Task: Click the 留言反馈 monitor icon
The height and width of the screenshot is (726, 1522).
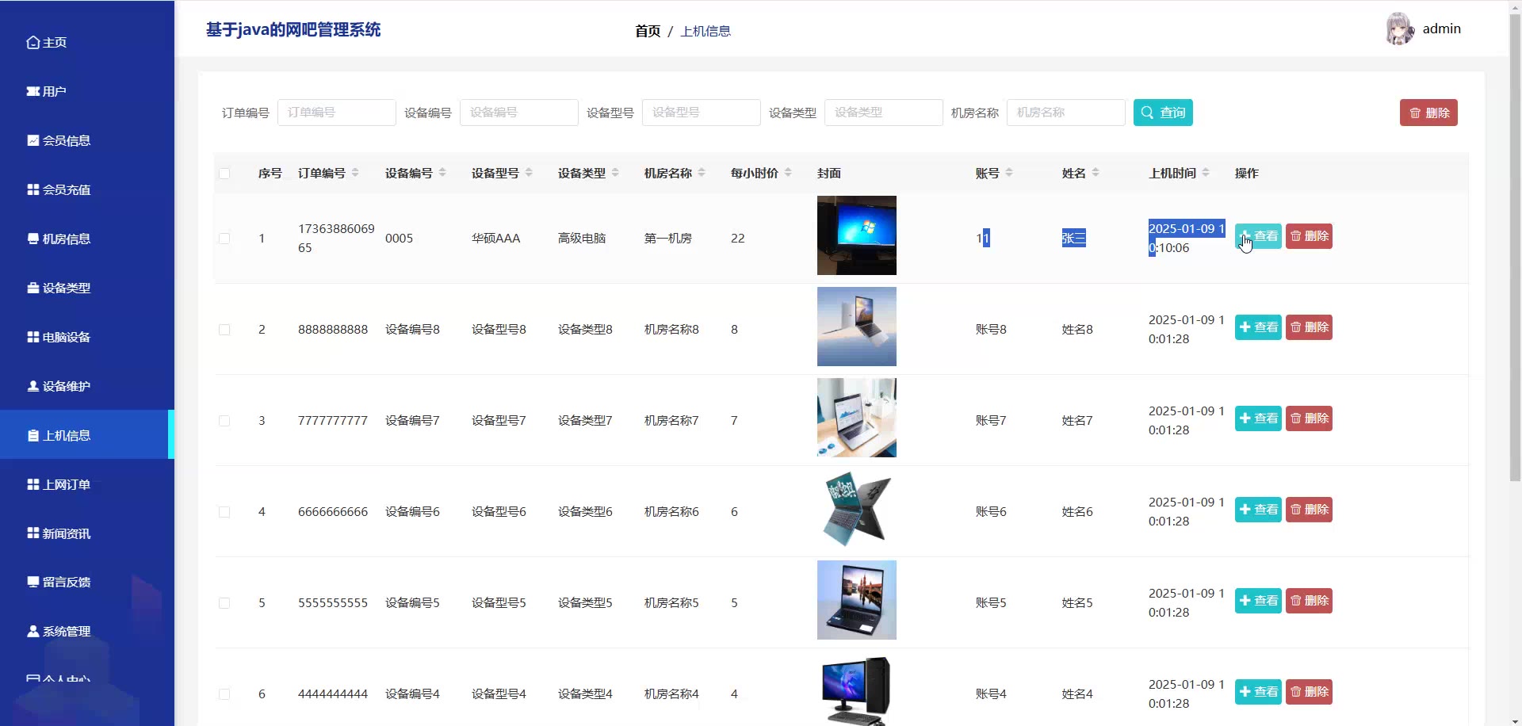Action: 33,583
